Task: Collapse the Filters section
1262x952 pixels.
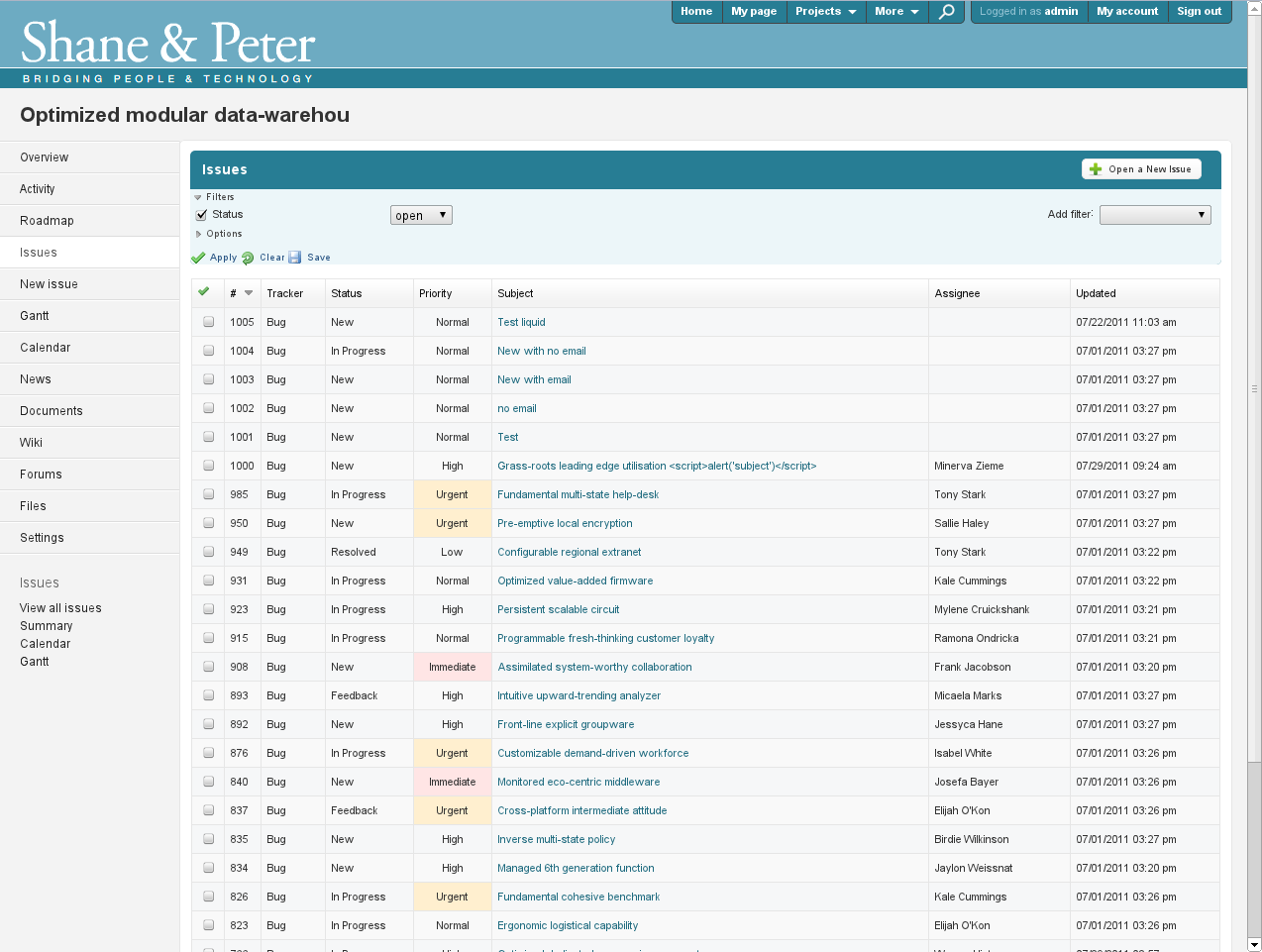Action: click(214, 197)
